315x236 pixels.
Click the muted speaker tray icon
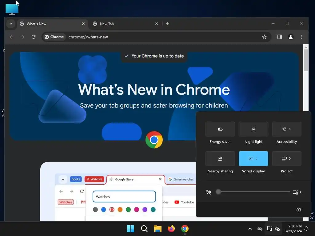click(277, 229)
